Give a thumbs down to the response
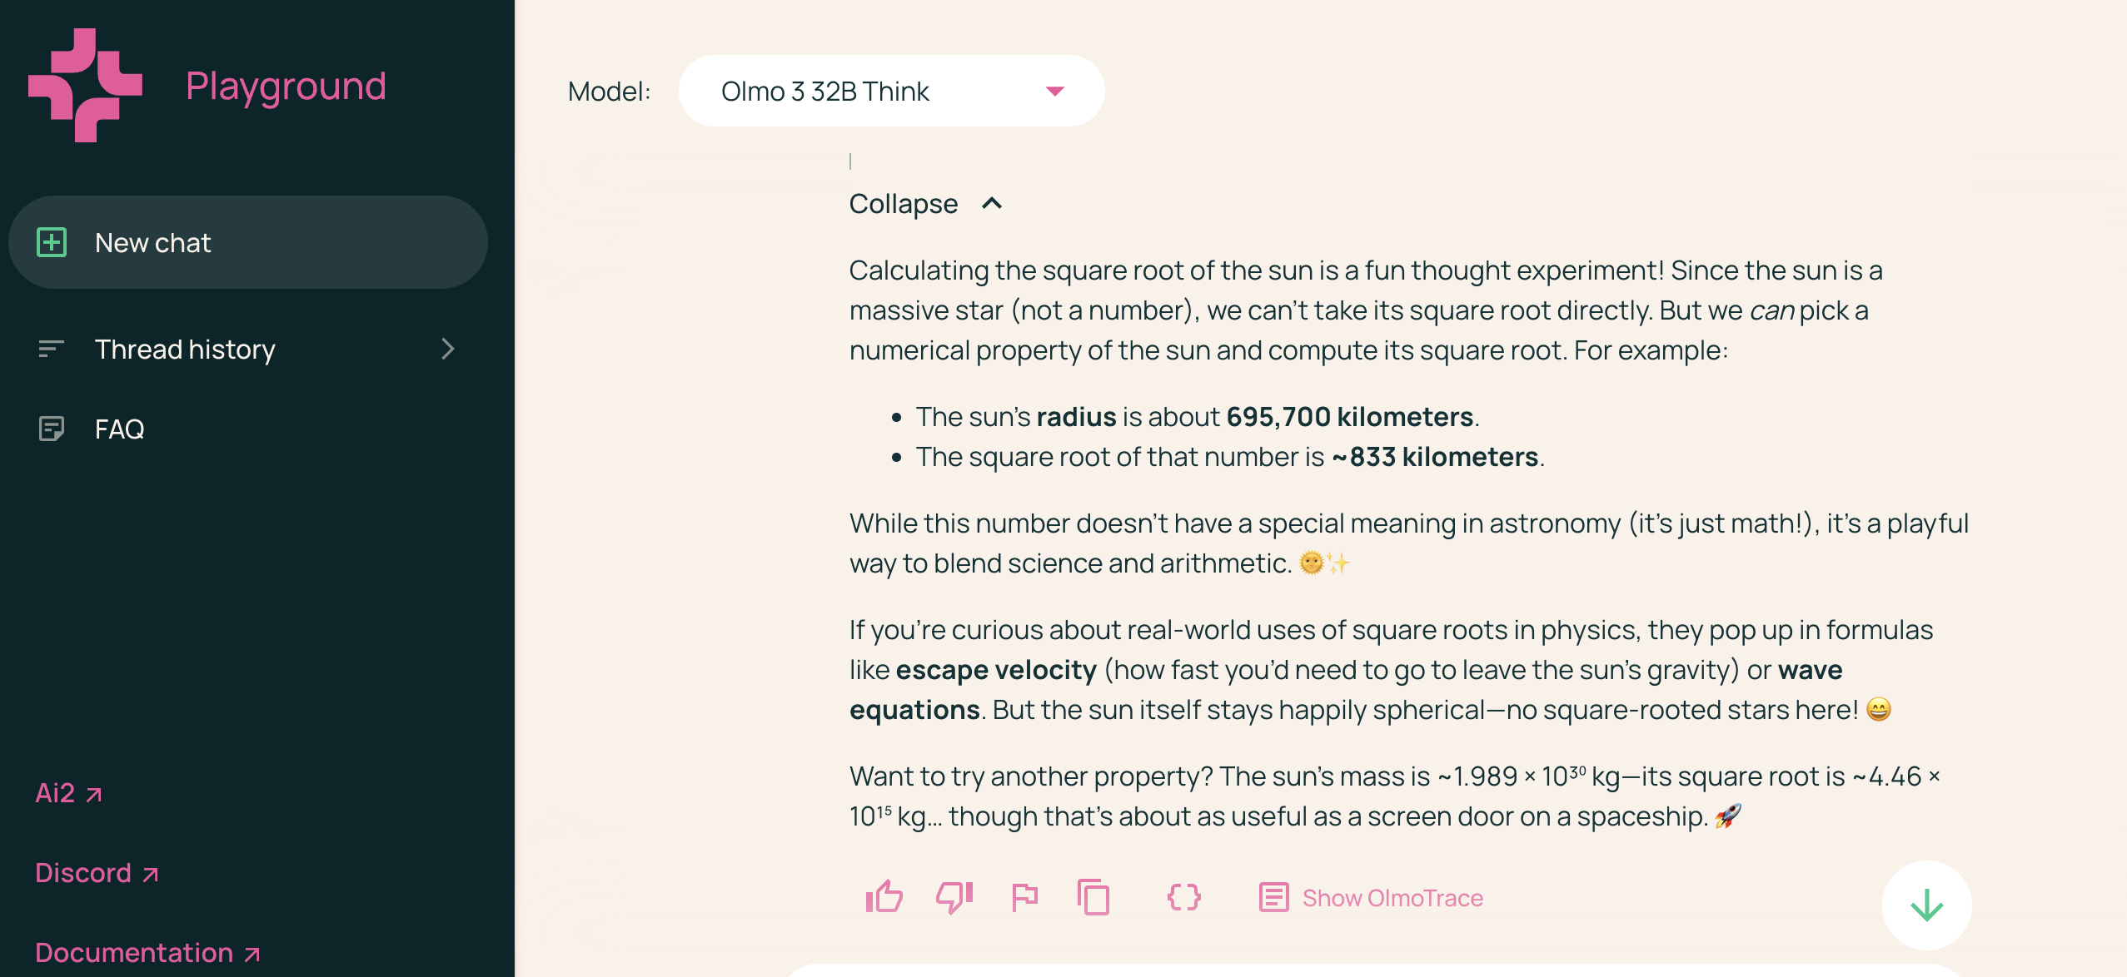This screenshot has height=977, width=2127. point(954,897)
